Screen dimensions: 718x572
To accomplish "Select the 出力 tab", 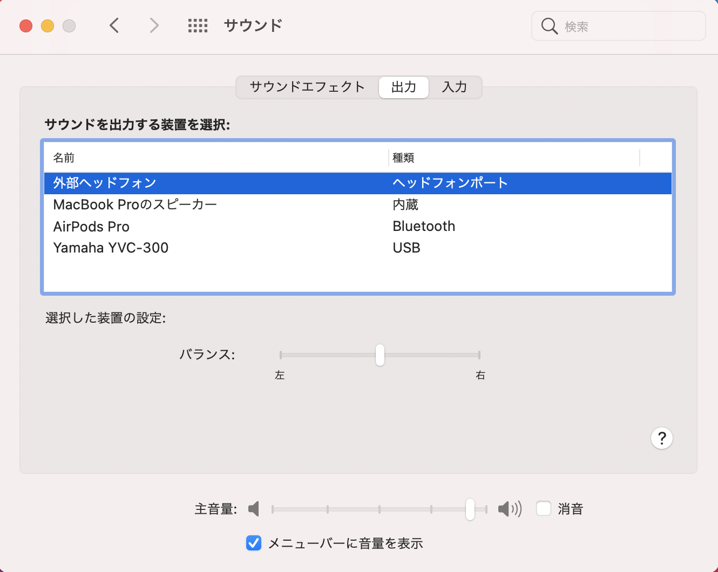I will coord(404,87).
